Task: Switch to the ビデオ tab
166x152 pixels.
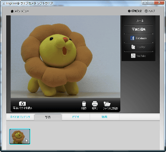Action: point(76,117)
